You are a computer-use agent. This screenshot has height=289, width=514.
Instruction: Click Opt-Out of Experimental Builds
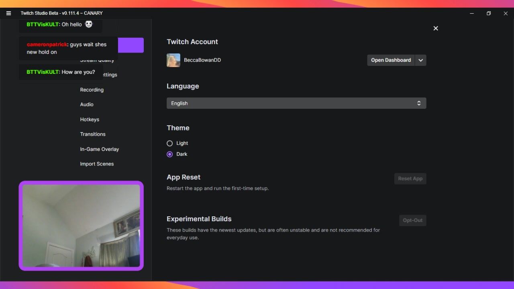(x=412, y=220)
